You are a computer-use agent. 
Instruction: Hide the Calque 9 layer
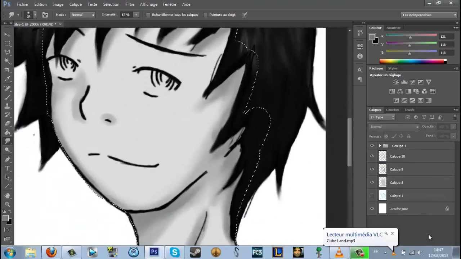tap(372, 169)
